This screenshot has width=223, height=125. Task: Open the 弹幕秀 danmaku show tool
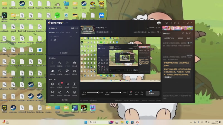[x=52, y=93]
